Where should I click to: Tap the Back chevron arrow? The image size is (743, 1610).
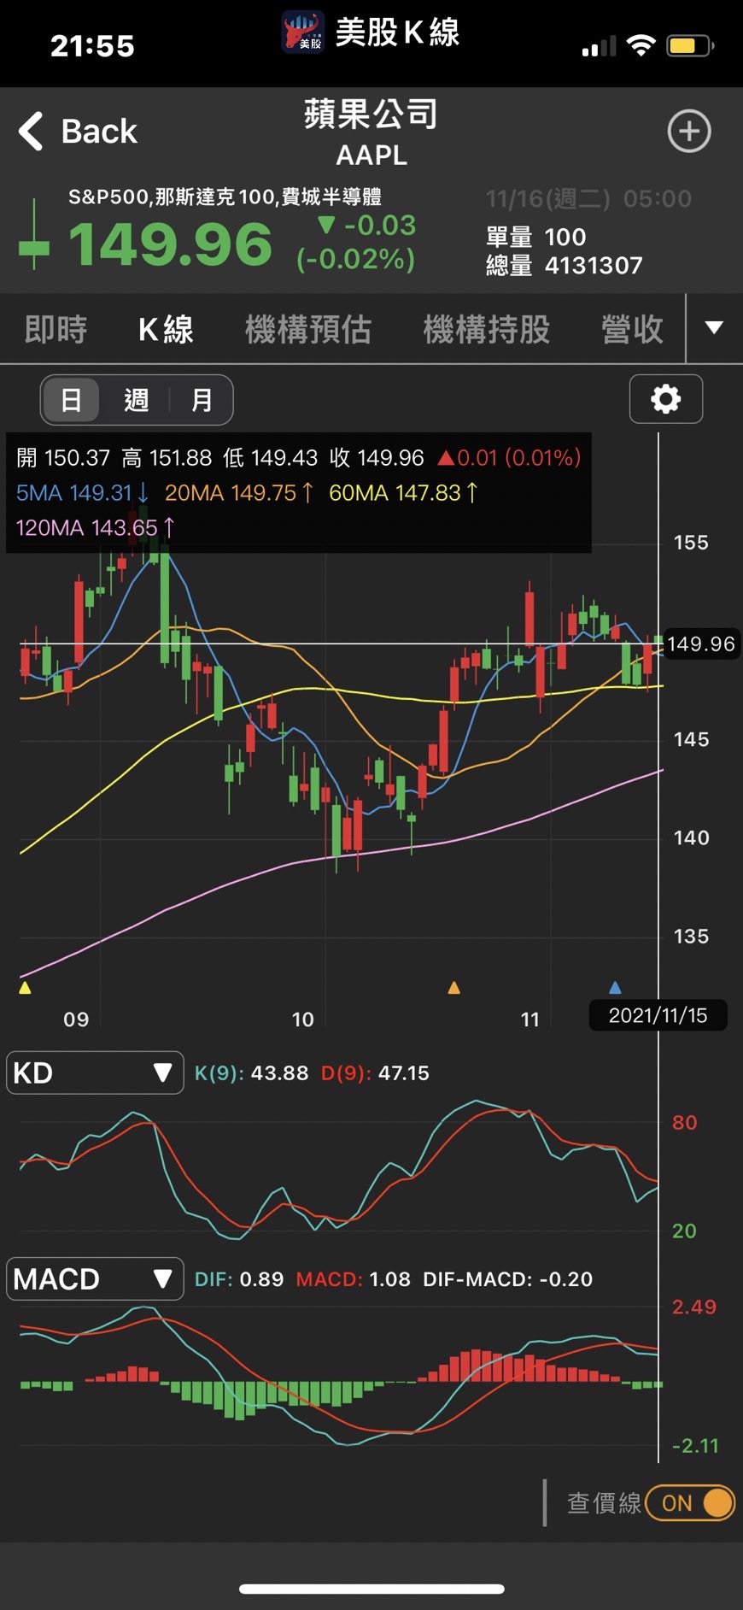click(32, 132)
